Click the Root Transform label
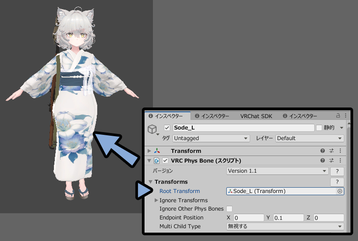 coord(180,191)
